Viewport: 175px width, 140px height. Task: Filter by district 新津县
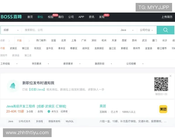point(16,55)
